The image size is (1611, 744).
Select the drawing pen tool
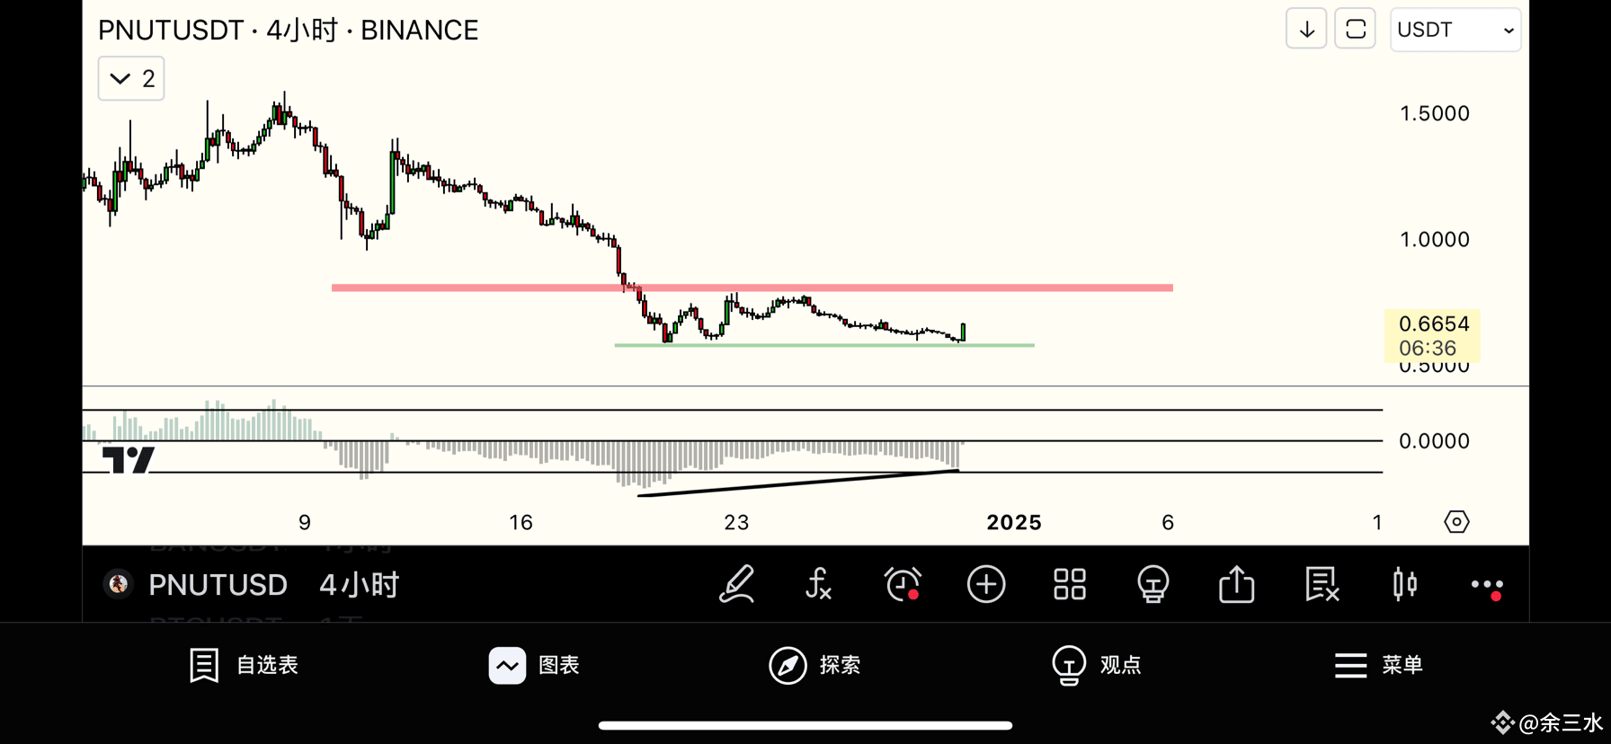736,584
